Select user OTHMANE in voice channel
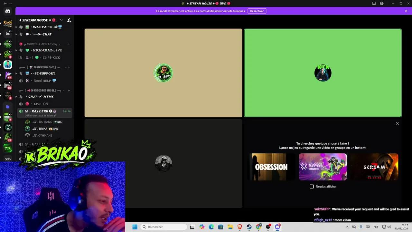412x232 pixels. click(x=48, y=136)
